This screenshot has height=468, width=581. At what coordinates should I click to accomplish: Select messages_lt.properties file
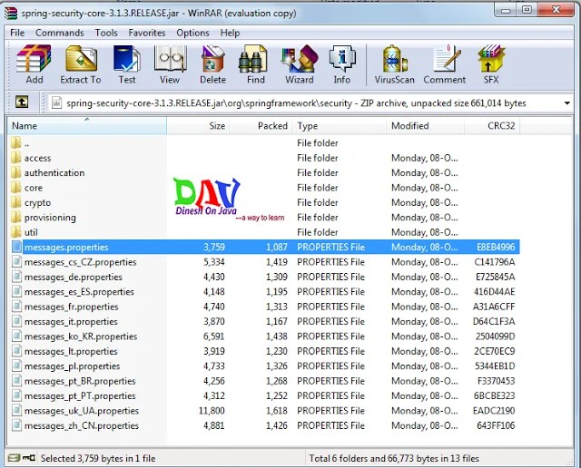coord(263,351)
